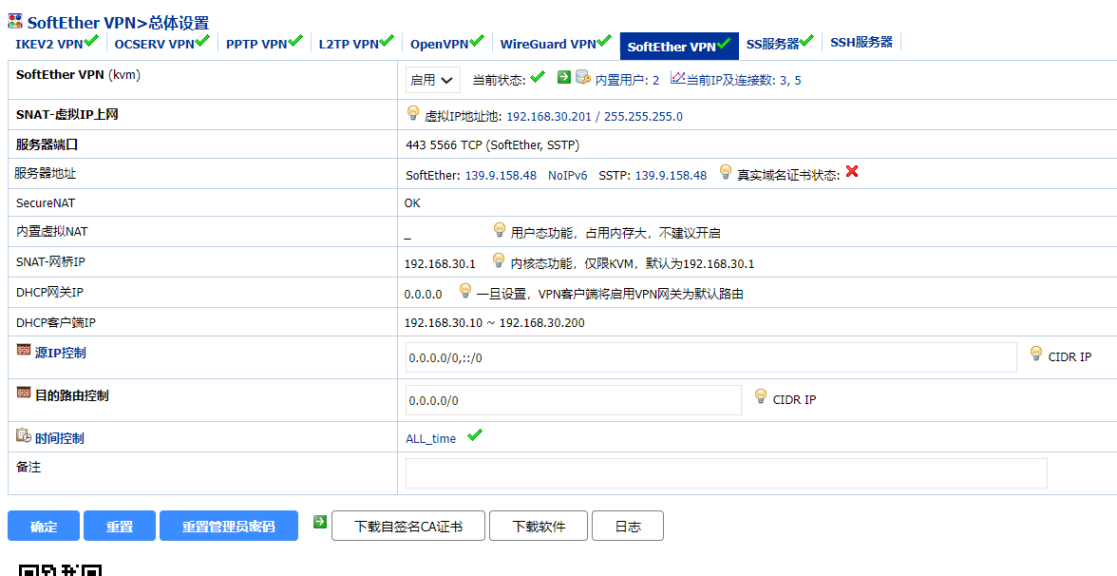Click the lightbulb hint in DHCP网关IP row
This screenshot has width=1117, height=576.
tap(465, 290)
